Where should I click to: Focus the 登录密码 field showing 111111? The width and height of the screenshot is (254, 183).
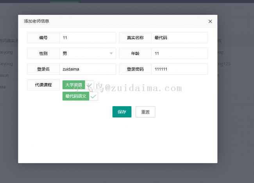coord(179,69)
